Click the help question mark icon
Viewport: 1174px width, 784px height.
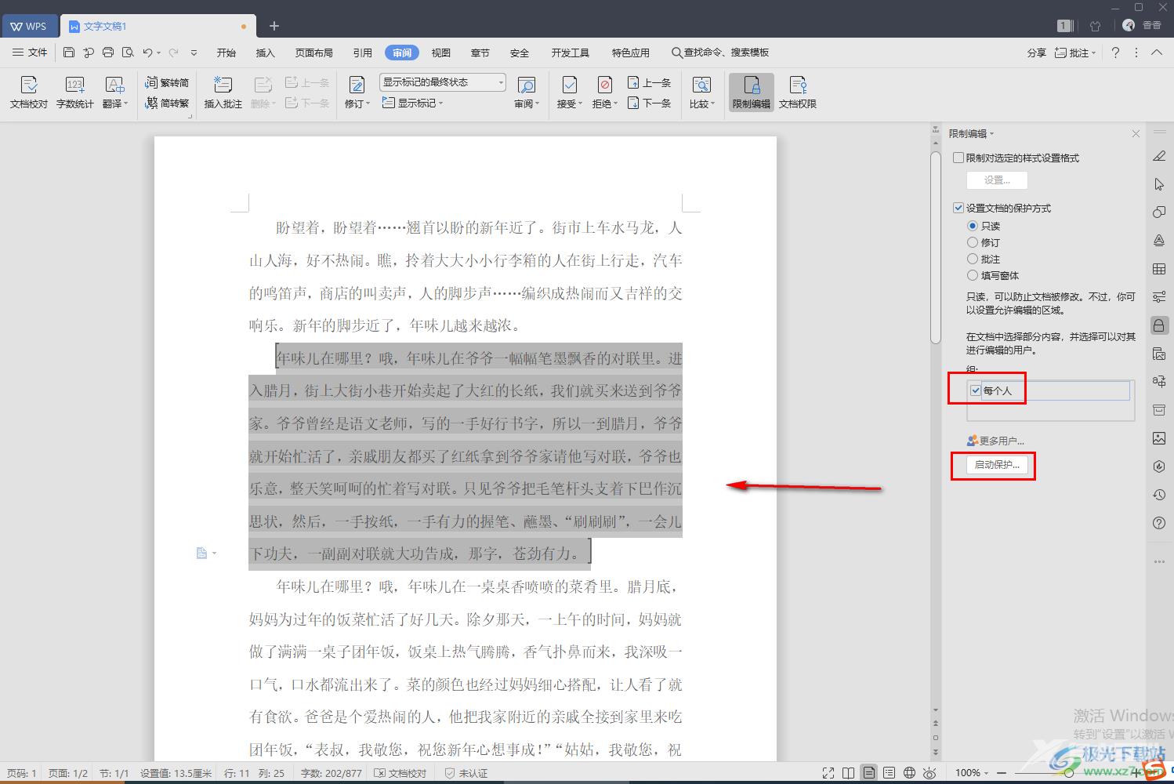tap(1115, 53)
